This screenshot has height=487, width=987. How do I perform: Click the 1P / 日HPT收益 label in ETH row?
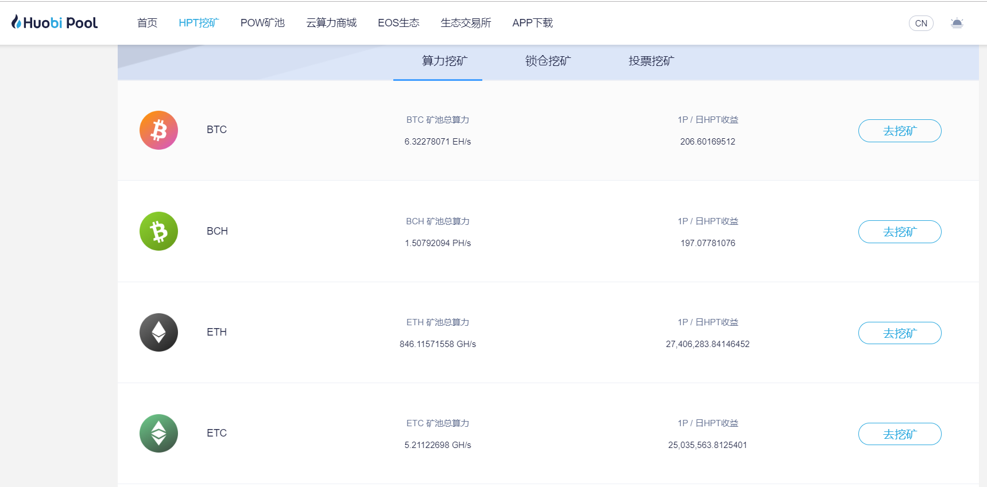point(707,322)
